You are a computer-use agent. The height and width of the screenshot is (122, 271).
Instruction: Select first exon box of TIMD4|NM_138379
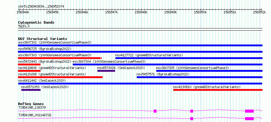[155, 111]
